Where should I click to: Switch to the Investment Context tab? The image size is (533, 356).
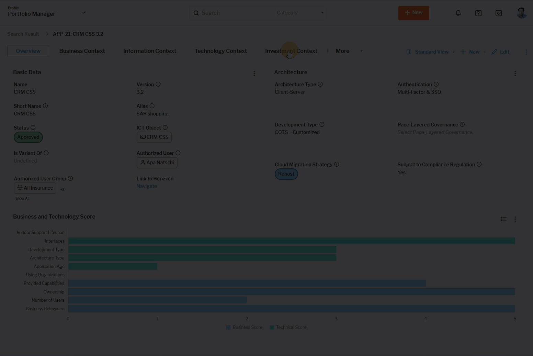click(291, 51)
